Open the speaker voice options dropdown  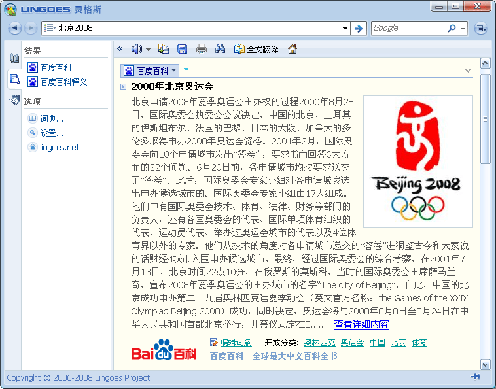click(x=148, y=49)
